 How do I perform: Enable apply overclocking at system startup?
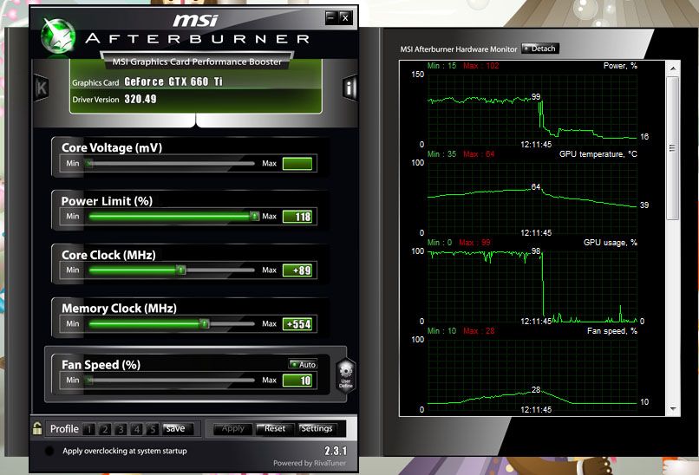click(x=49, y=451)
